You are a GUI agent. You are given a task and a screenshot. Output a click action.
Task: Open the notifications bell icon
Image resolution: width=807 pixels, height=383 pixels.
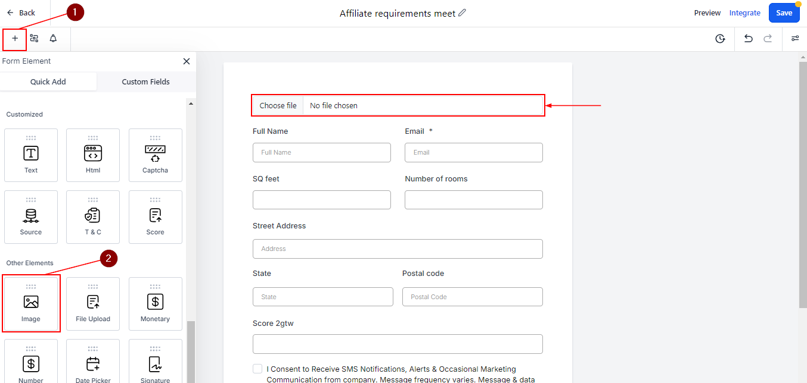tap(53, 39)
